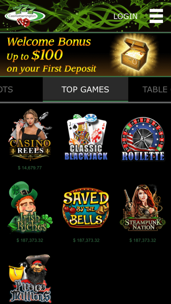Image resolution: width=171 pixels, height=304 pixels.
Task: Click the $14,679.77 Casino Reels jackpot
Action: coord(30,168)
